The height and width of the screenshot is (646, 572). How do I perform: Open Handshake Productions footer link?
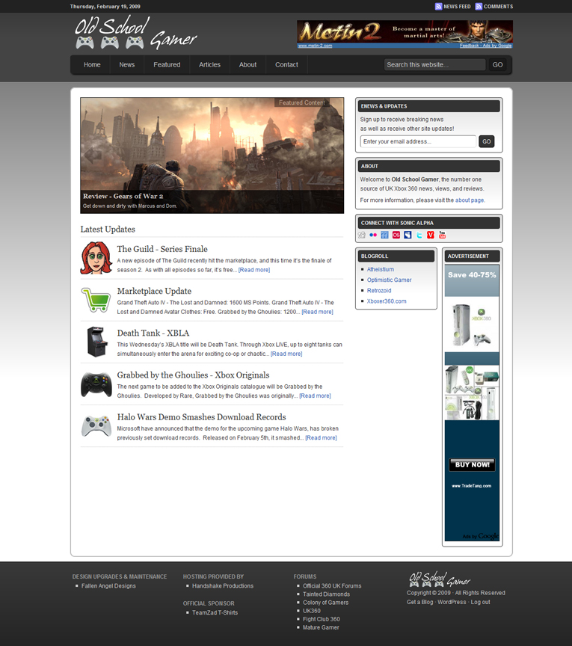coord(223,586)
